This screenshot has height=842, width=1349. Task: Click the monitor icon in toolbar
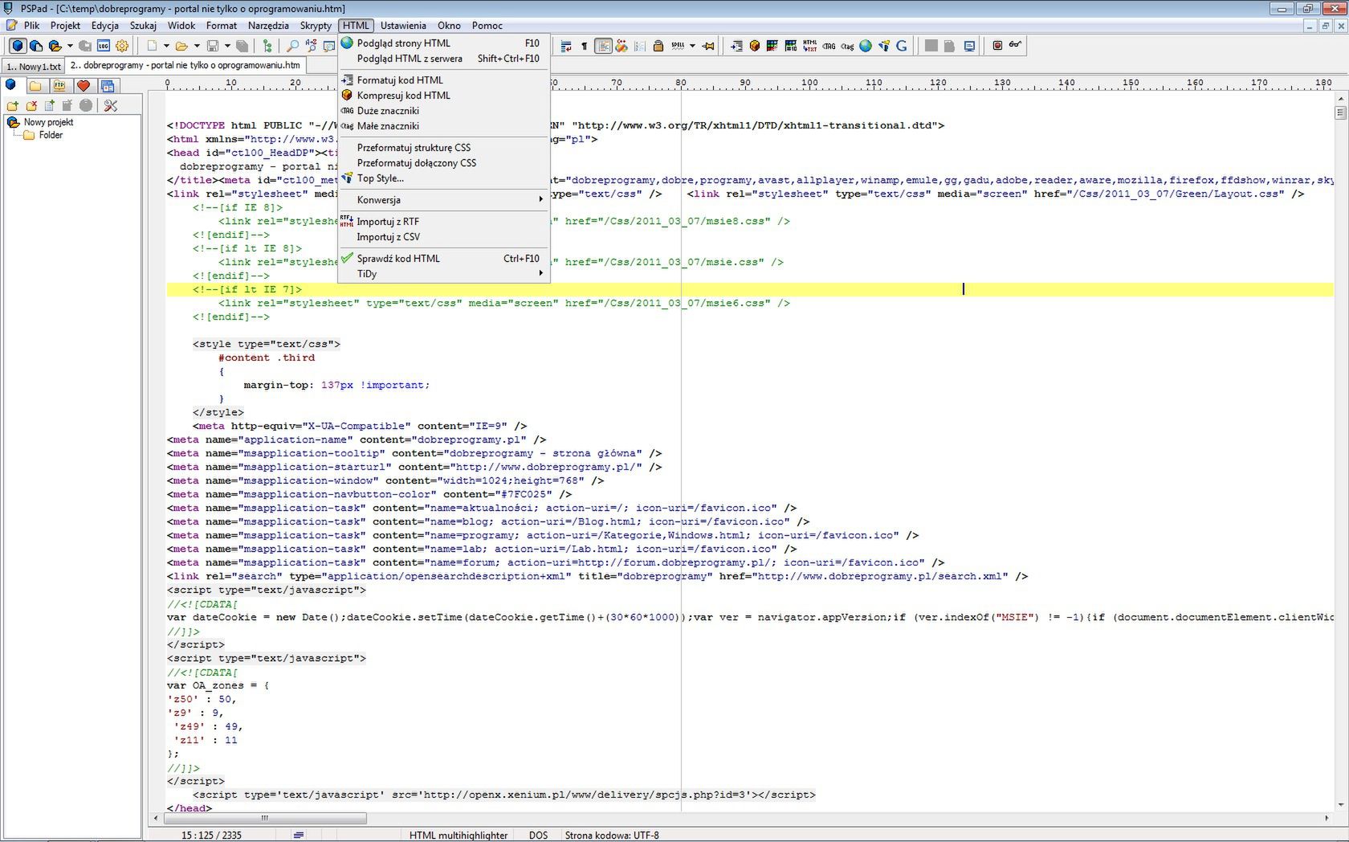coord(970,46)
